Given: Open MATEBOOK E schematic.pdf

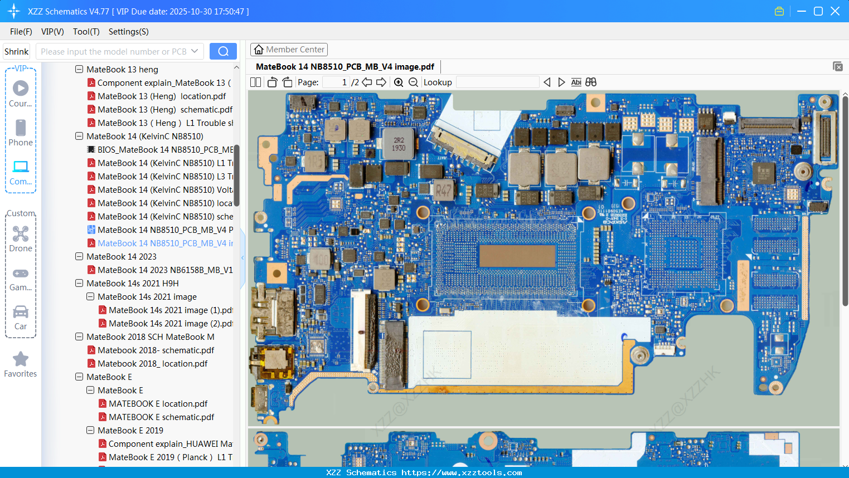Looking at the screenshot, I should [156, 417].
